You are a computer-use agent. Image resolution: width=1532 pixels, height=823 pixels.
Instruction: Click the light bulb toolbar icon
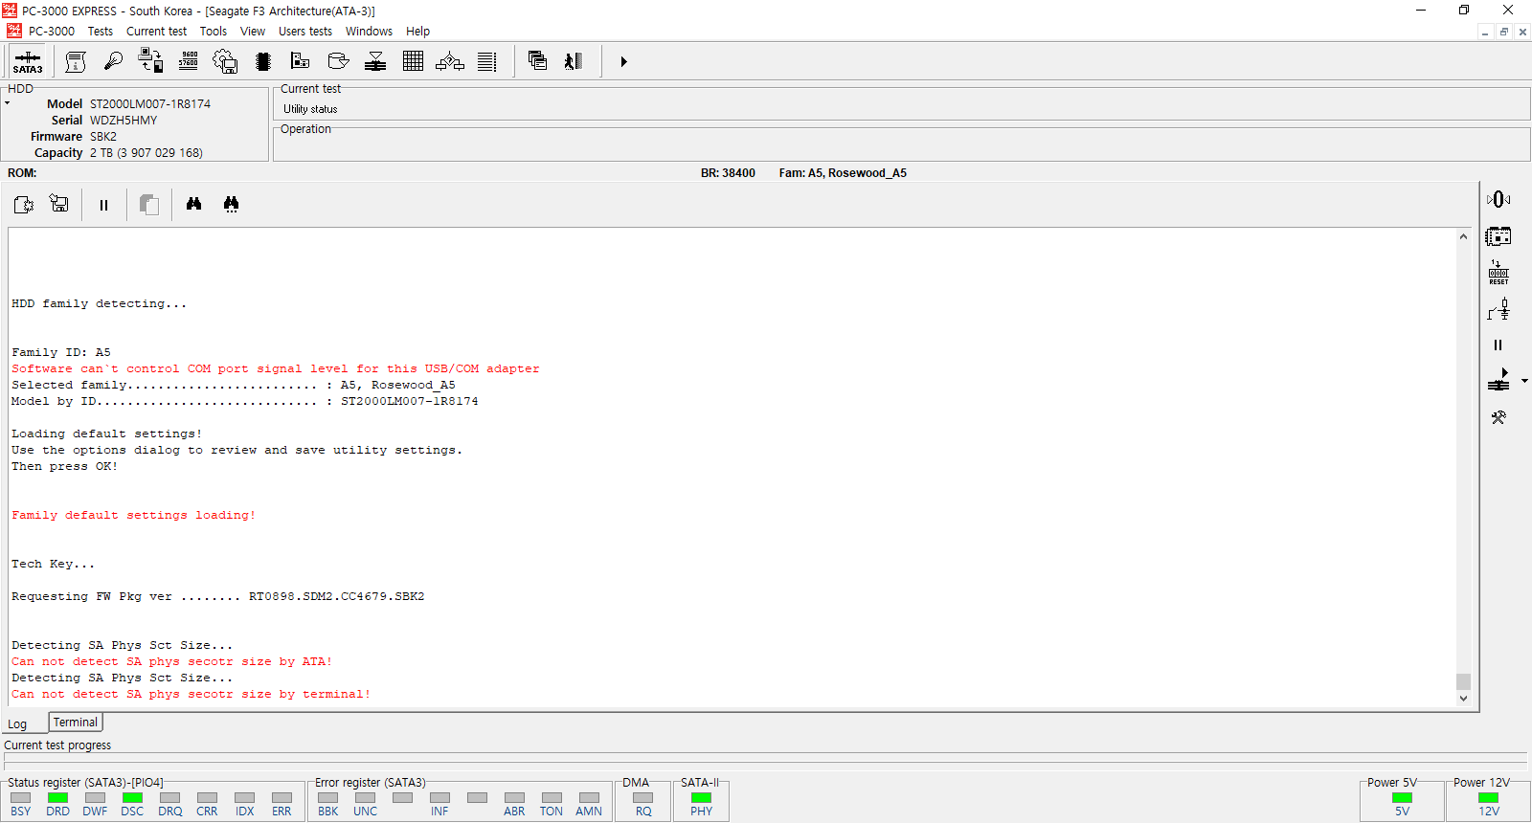pos(113,62)
